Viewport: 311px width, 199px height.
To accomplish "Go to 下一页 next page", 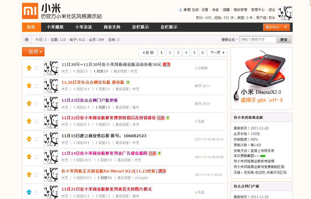I will tap(217, 52).
